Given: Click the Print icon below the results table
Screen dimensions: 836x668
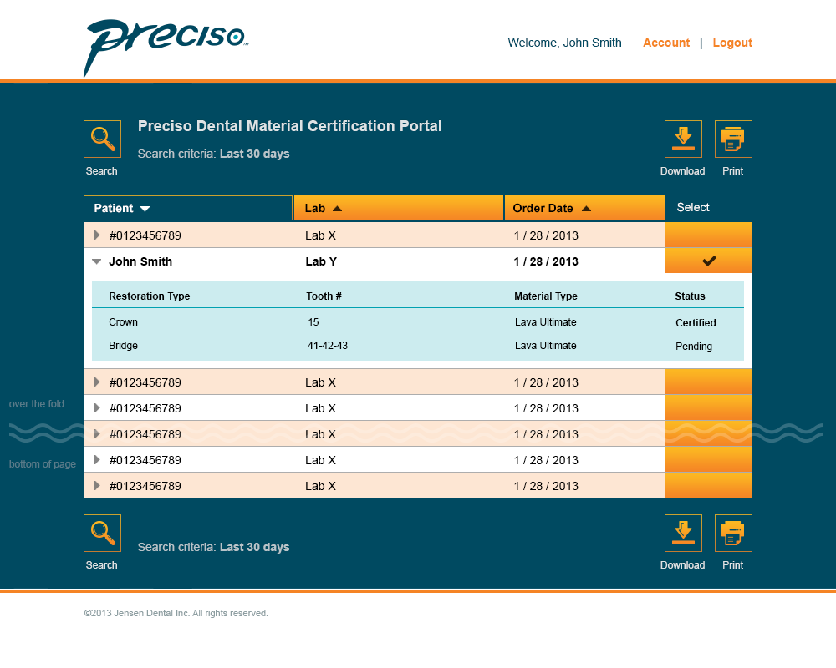Looking at the screenshot, I should [x=733, y=533].
